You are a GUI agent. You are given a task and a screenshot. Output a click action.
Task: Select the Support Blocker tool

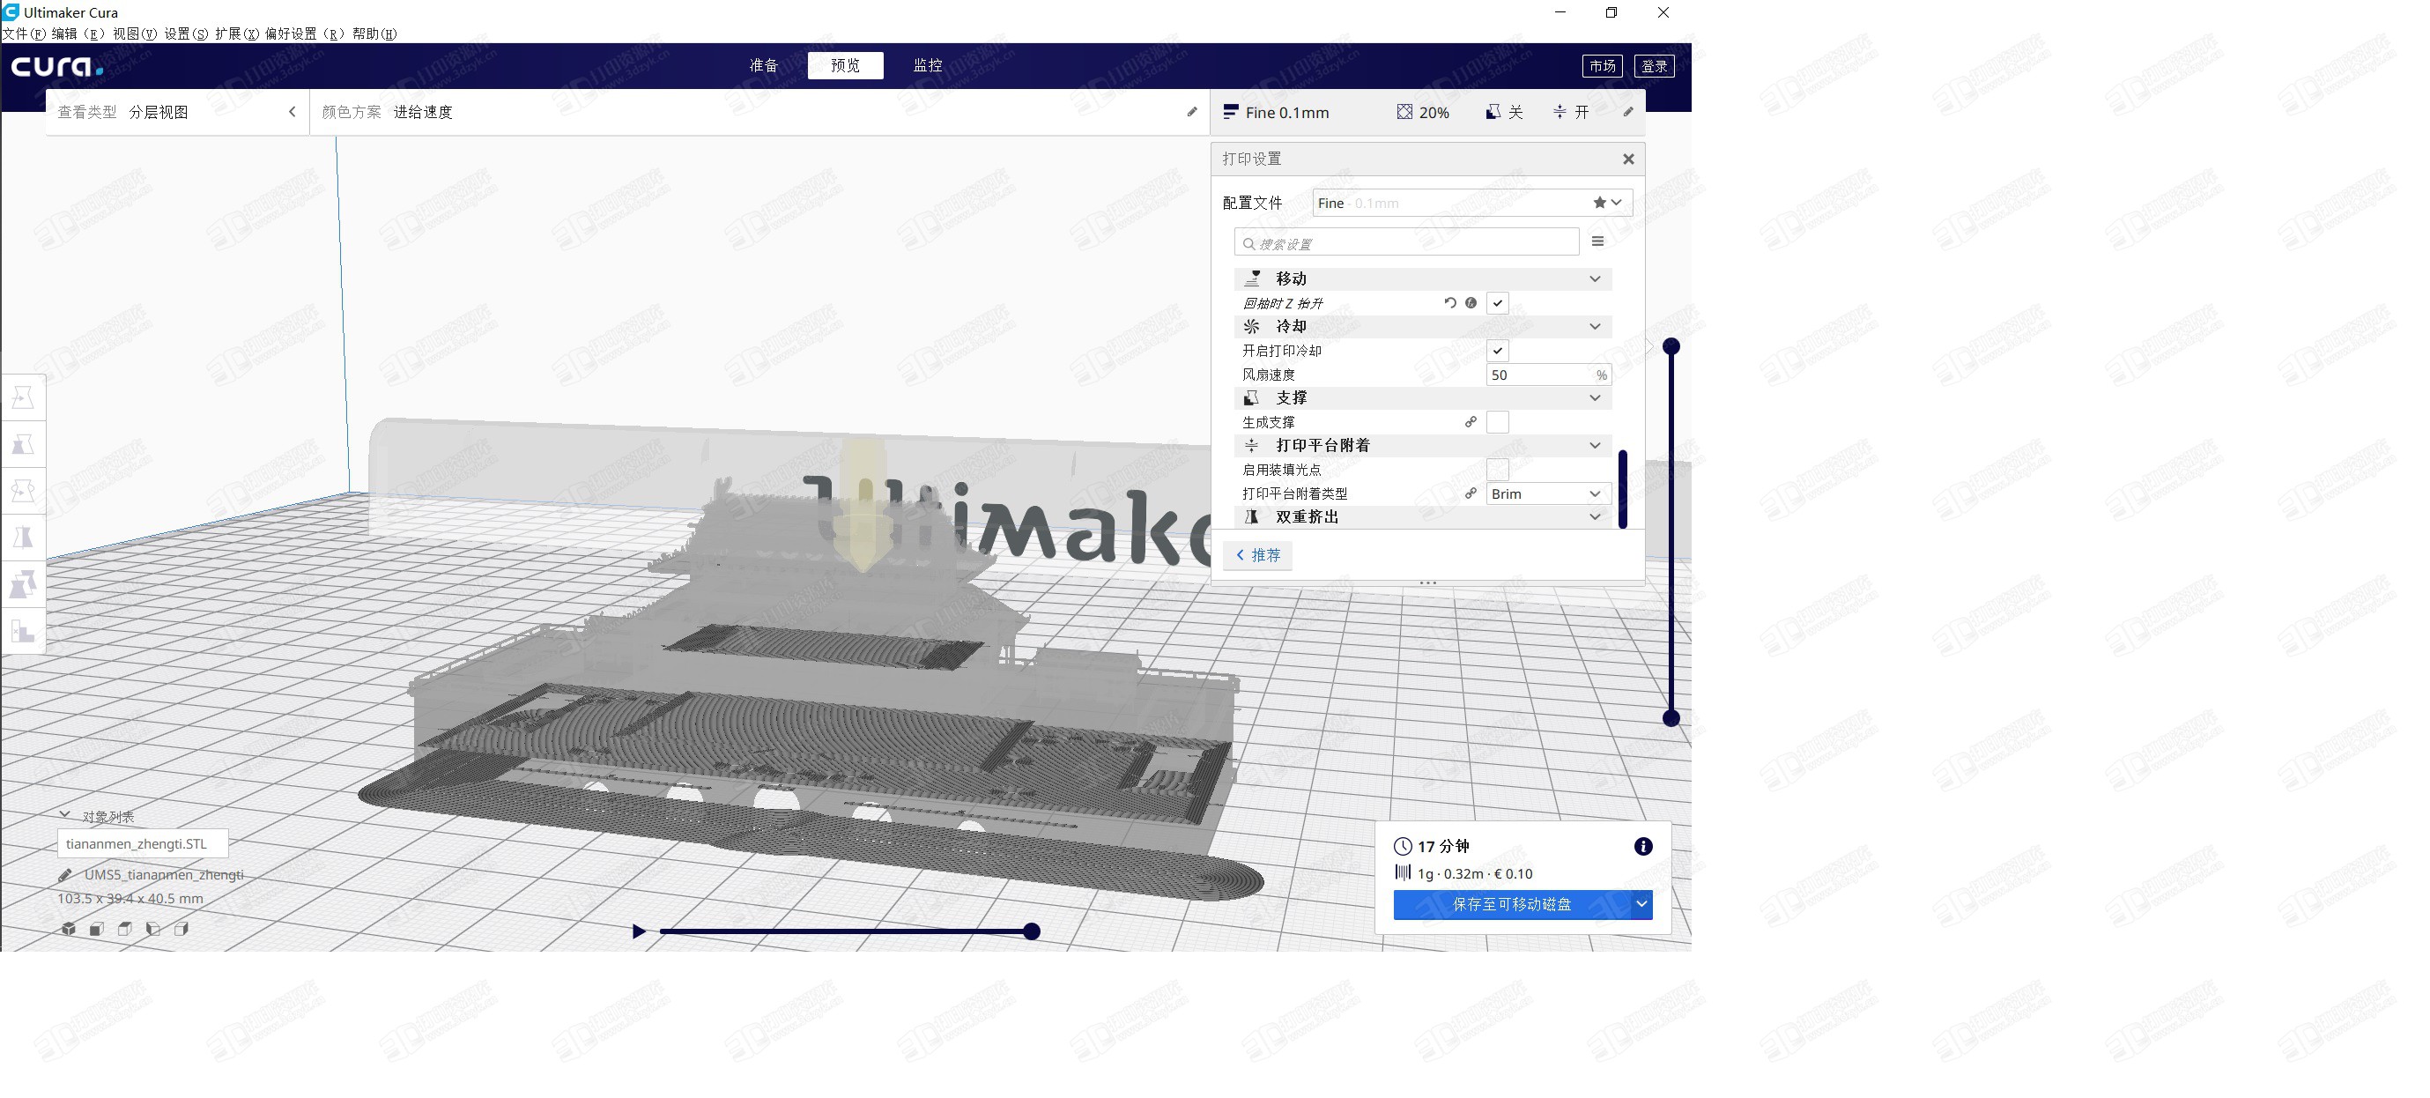pos(23,631)
